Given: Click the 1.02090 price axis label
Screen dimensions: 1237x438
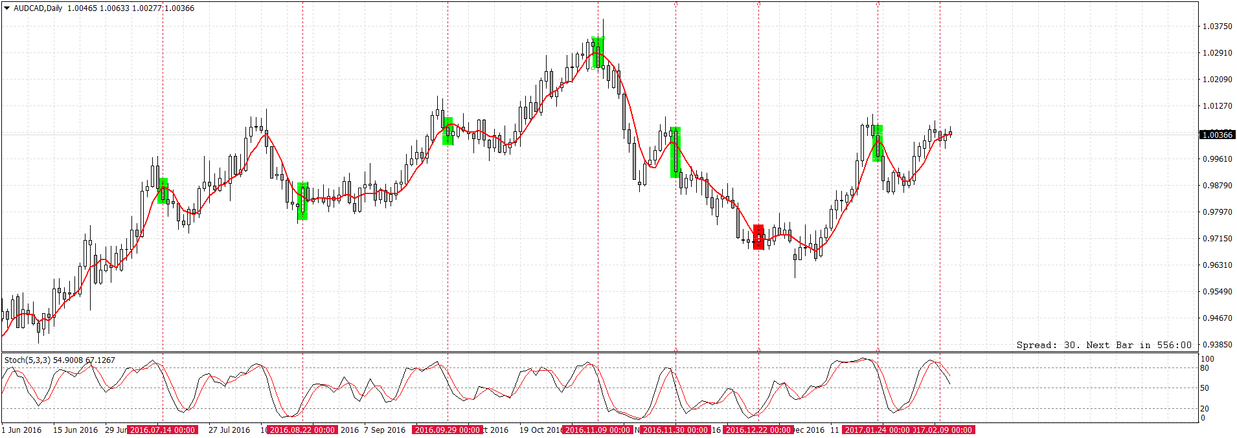Looking at the screenshot, I should [x=1218, y=80].
